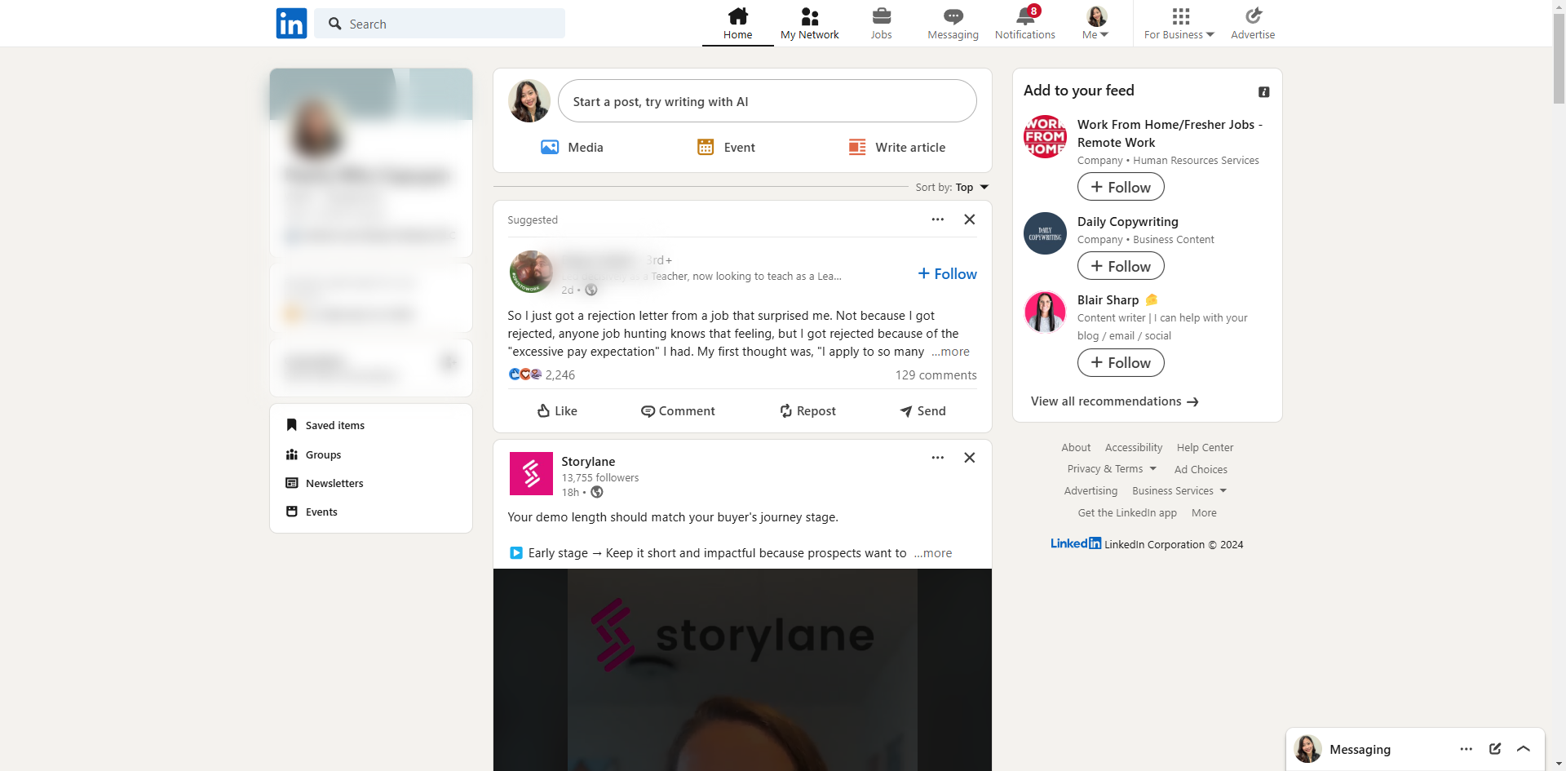
Task: Open Blair Sharp's profile photo
Action: click(1045, 312)
